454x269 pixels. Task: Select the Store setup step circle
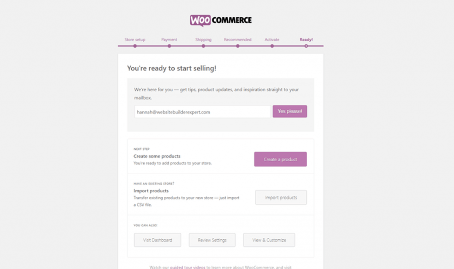[x=134, y=46]
